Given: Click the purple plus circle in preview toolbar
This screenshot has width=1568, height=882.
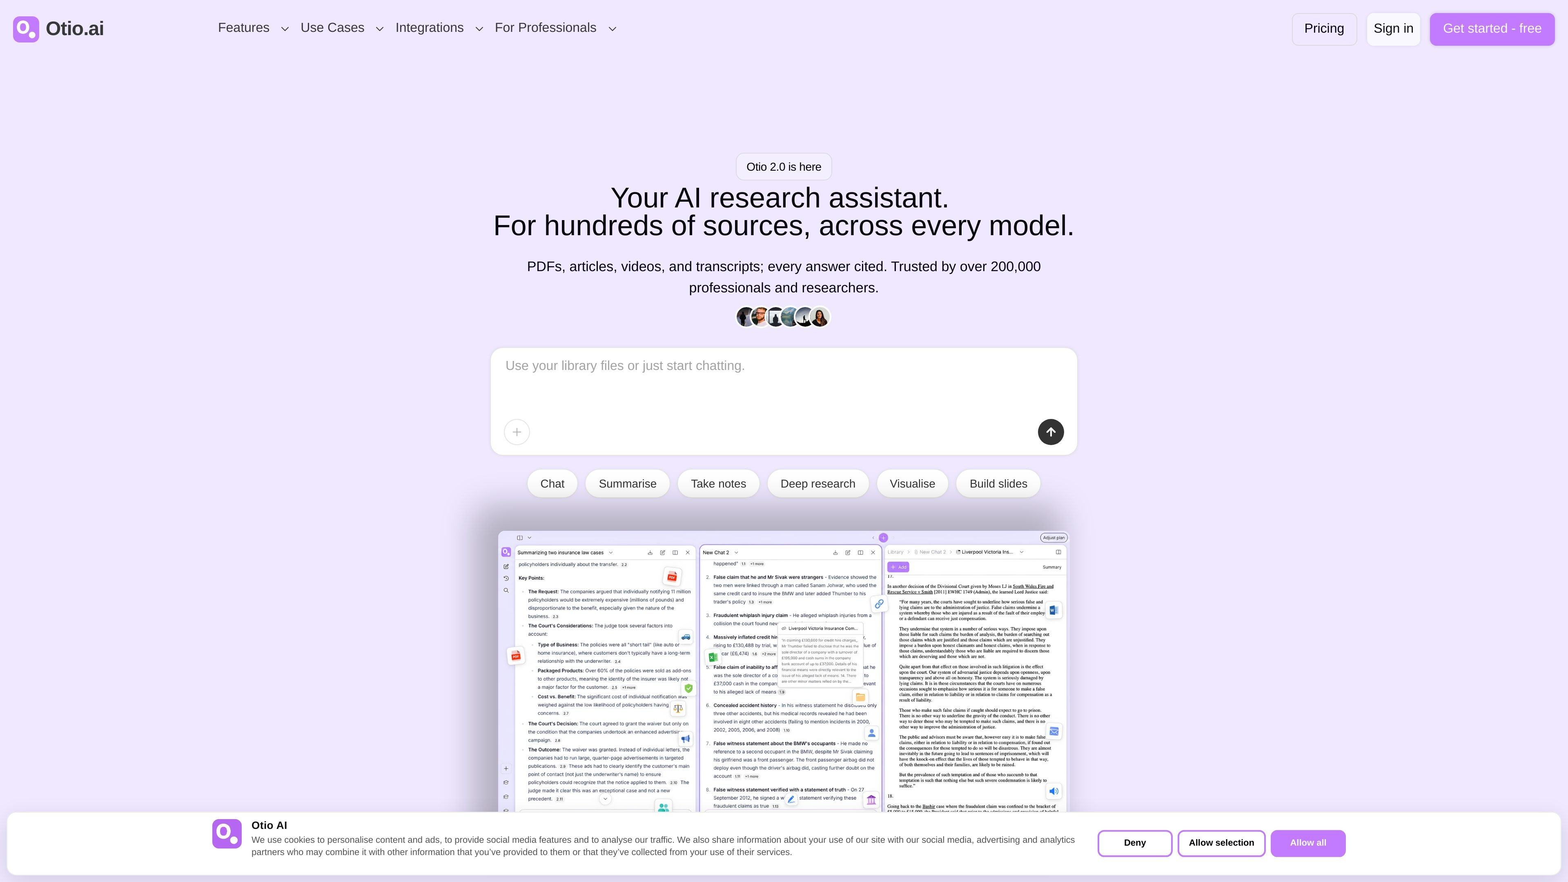Looking at the screenshot, I should [883, 537].
